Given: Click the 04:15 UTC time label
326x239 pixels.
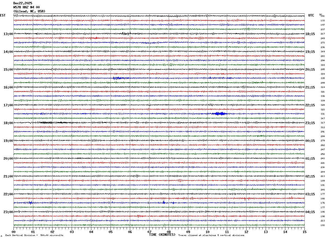Looking at the screenshot, I should (x=310, y=212).
